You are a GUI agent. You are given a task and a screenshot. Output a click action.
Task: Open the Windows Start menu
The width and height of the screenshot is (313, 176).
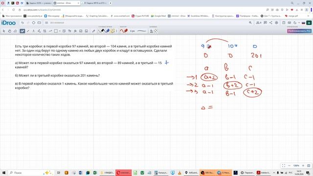click(x=3, y=173)
